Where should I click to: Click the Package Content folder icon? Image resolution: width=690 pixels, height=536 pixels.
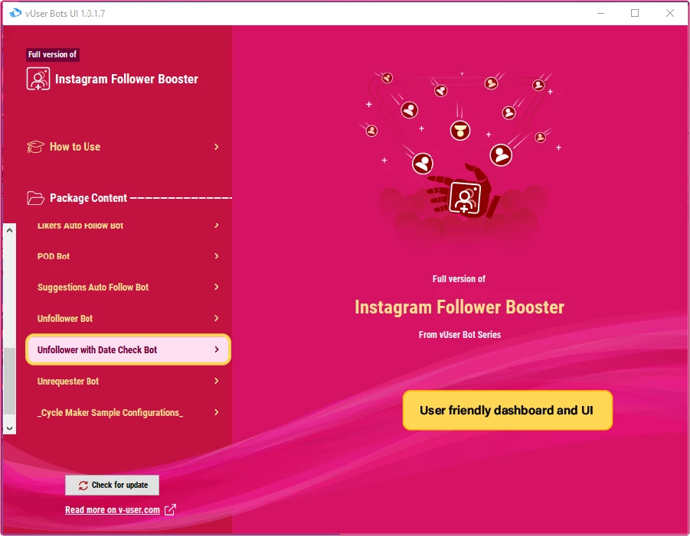[35, 198]
